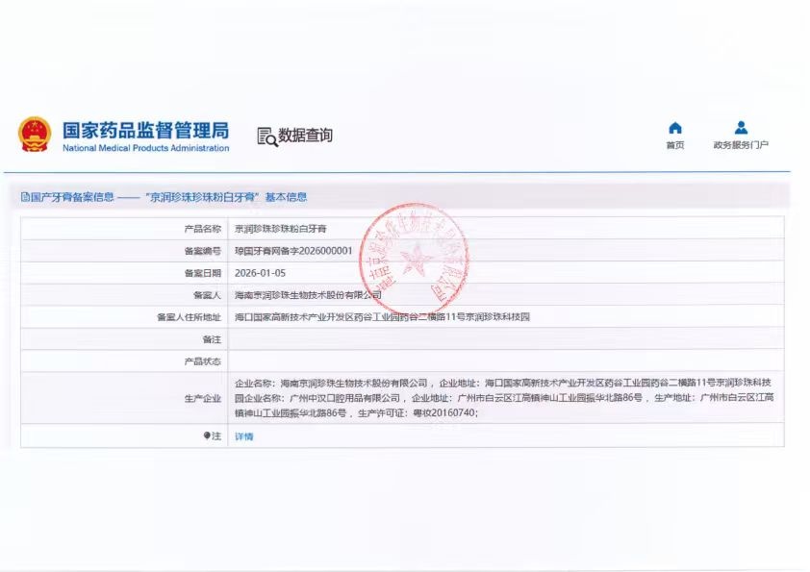This screenshot has width=810, height=572.
Task: Click the 国产牙膏备案信息 breadcrumb title
Action: click(x=72, y=197)
